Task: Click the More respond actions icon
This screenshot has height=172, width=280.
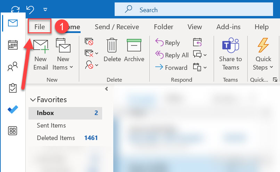Action: click(197, 67)
